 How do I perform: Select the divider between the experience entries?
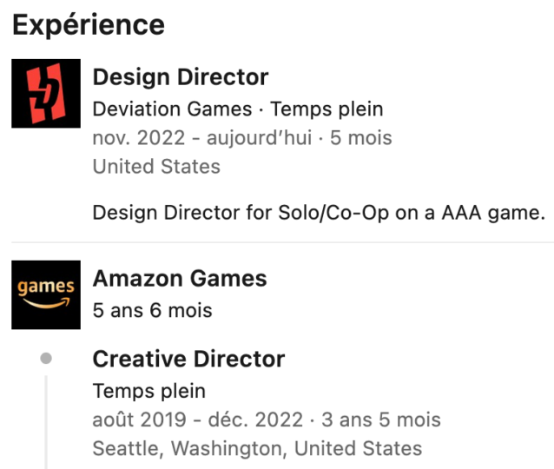(x=283, y=242)
